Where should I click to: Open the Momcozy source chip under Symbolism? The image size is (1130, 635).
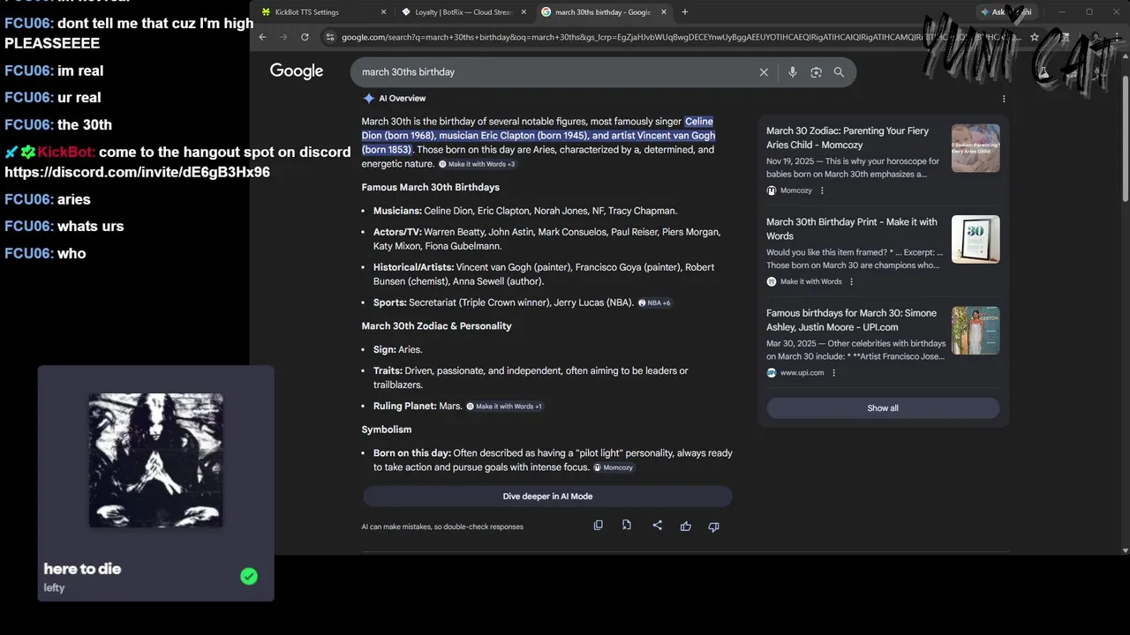pos(614,467)
